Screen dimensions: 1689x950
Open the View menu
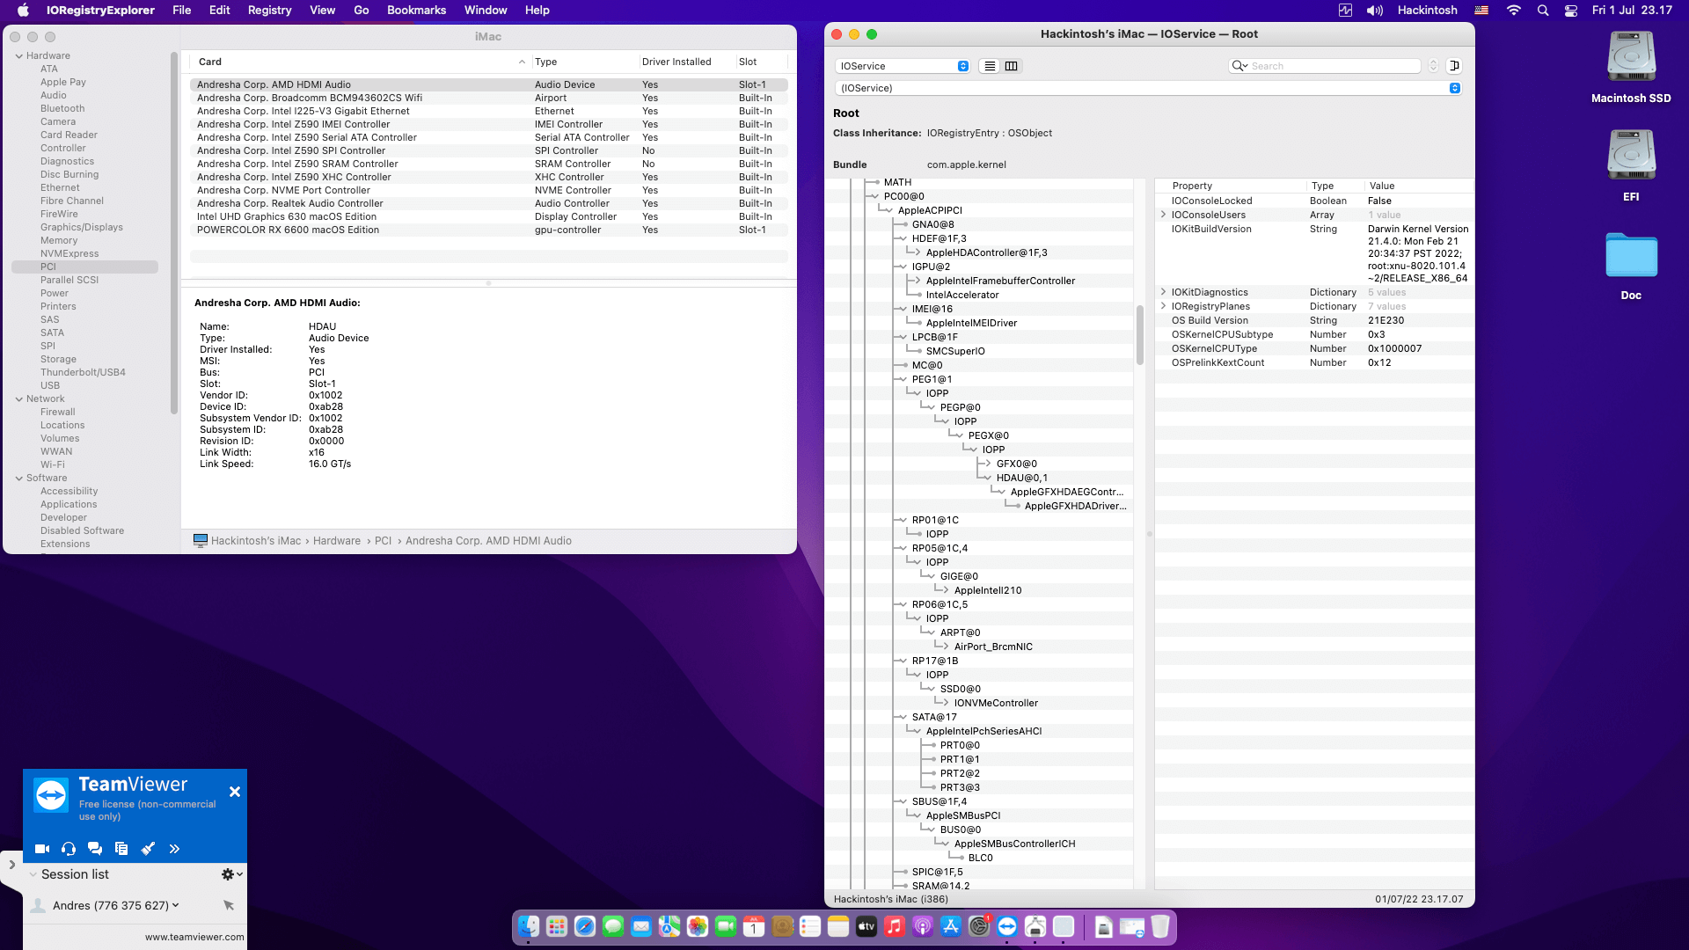pos(322,11)
